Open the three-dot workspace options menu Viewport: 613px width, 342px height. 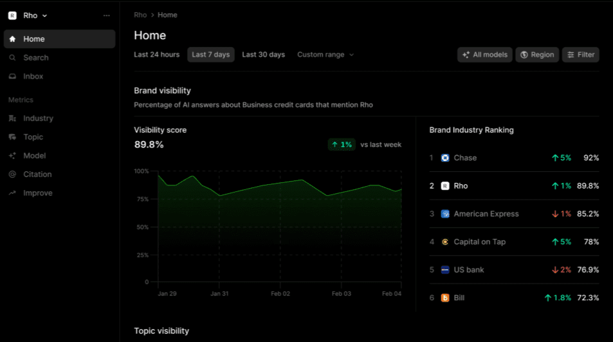point(107,15)
